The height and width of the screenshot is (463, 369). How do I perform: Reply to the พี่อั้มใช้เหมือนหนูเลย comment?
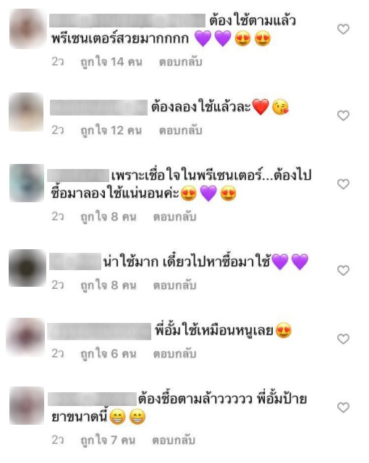coord(174,354)
